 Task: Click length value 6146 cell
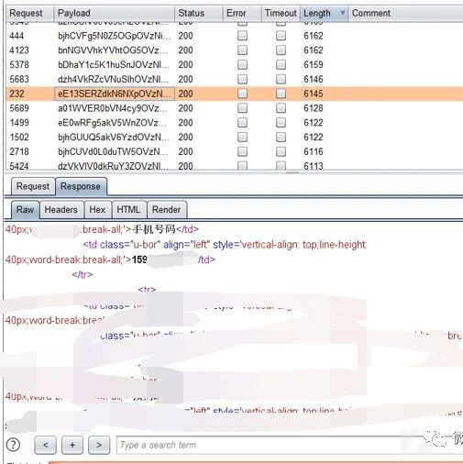[314, 79]
